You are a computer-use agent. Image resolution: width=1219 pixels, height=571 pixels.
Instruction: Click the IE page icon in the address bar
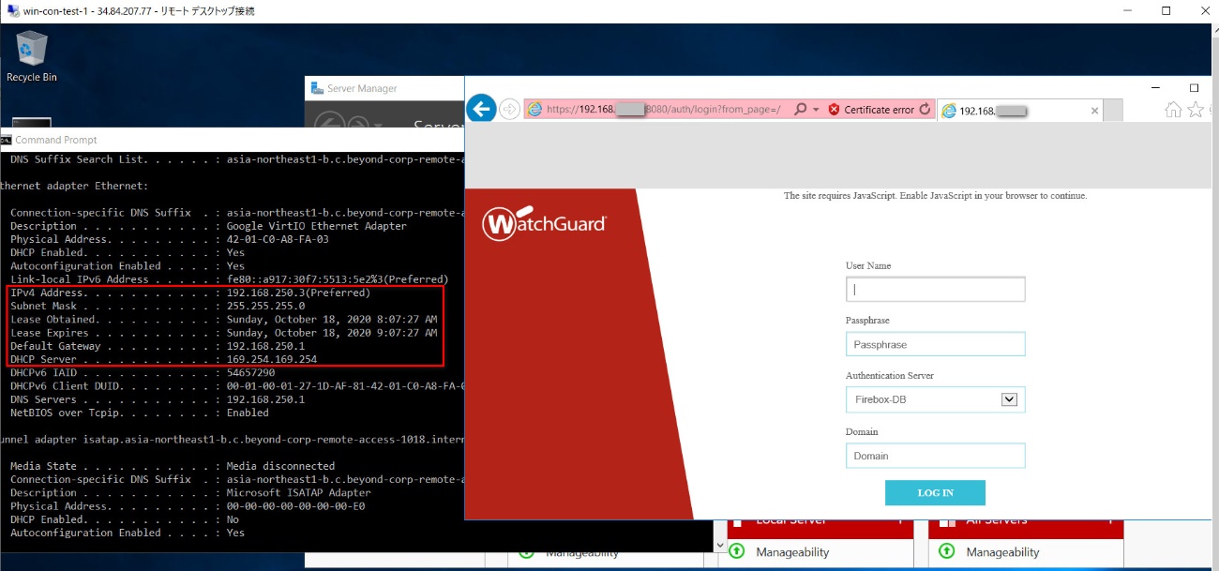tap(534, 109)
